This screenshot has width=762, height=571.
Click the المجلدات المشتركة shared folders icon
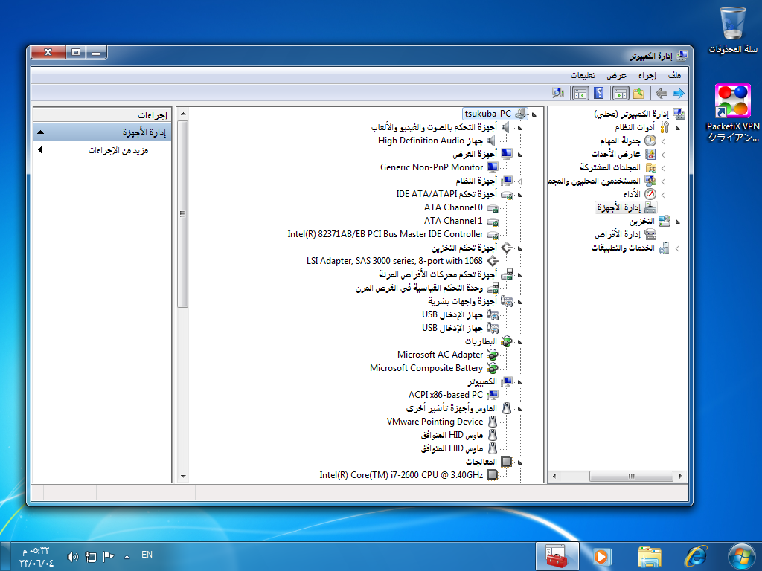click(x=650, y=168)
